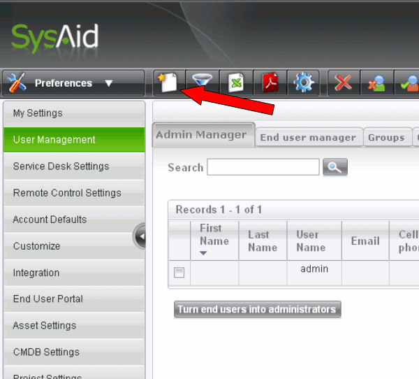Click into the Search text field
Image resolution: width=419 pixels, height=379 pixels.
pyautogui.click(x=263, y=167)
